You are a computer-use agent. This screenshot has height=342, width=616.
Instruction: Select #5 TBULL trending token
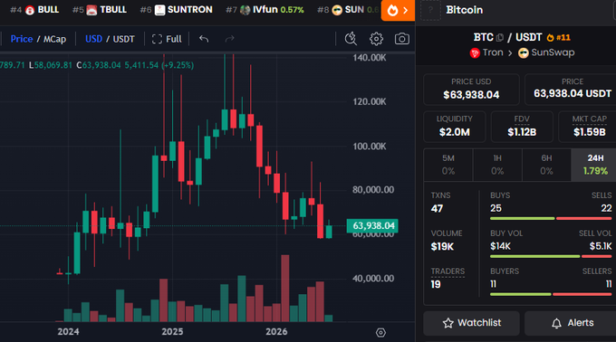coord(100,10)
